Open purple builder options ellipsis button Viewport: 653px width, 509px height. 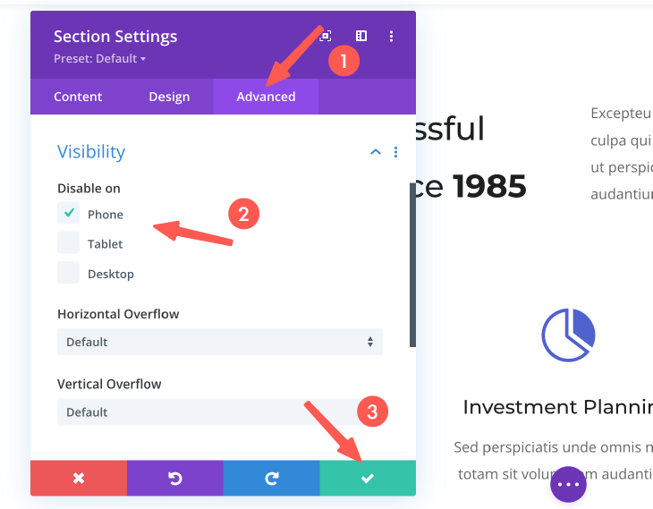(568, 484)
